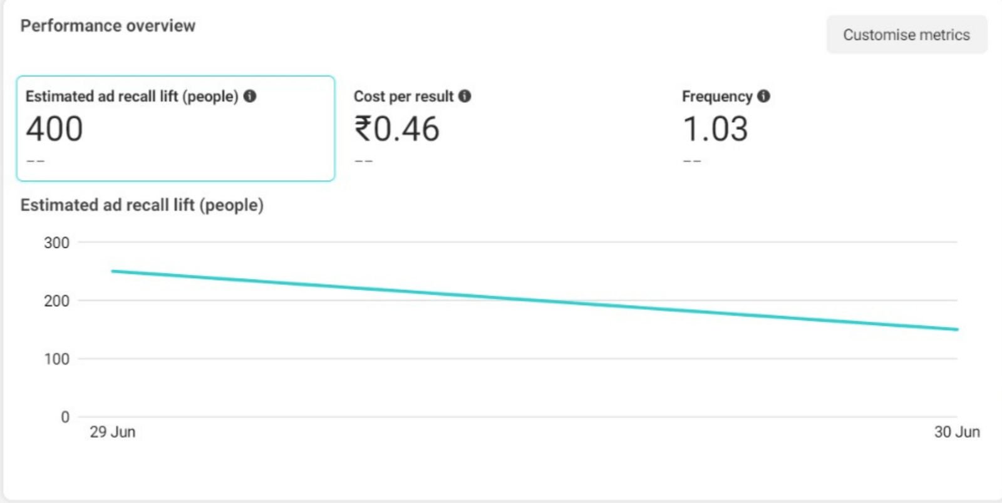This screenshot has width=1002, height=503.
Task: Click the 1.03 frequency value
Action: click(715, 130)
